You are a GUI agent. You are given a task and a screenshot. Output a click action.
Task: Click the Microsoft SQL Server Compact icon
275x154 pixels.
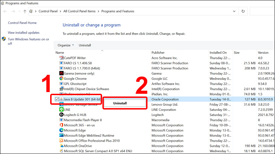pyautogui.click(x=61, y=151)
